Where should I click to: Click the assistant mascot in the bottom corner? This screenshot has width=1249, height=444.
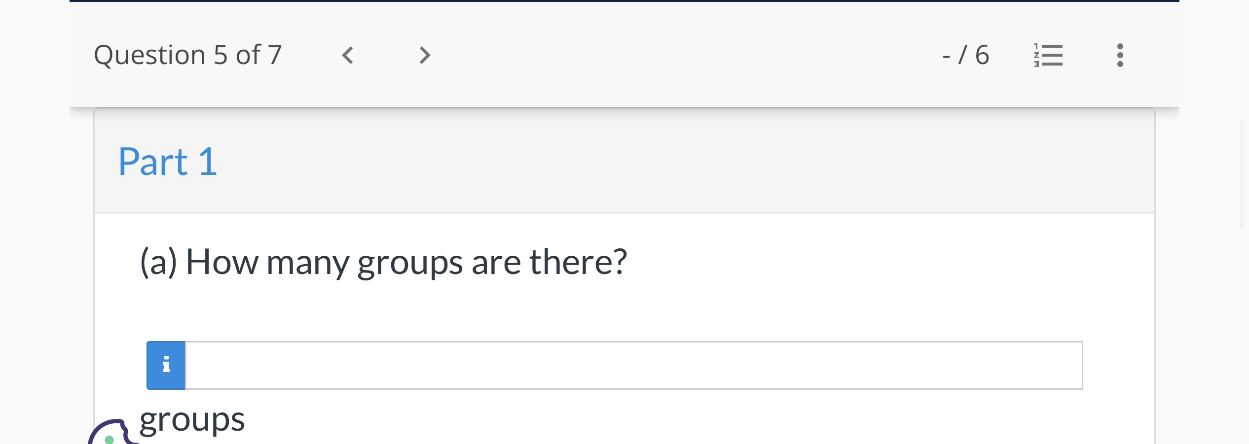coord(110,434)
